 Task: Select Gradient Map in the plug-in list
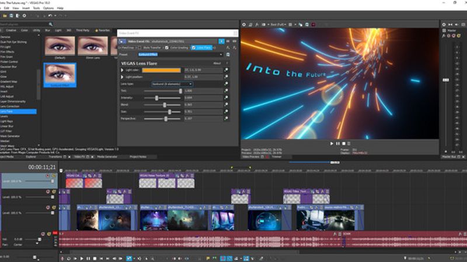pos(9,82)
